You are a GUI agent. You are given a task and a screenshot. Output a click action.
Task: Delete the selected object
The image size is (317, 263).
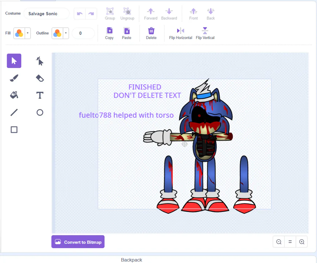(x=151, y=33)
